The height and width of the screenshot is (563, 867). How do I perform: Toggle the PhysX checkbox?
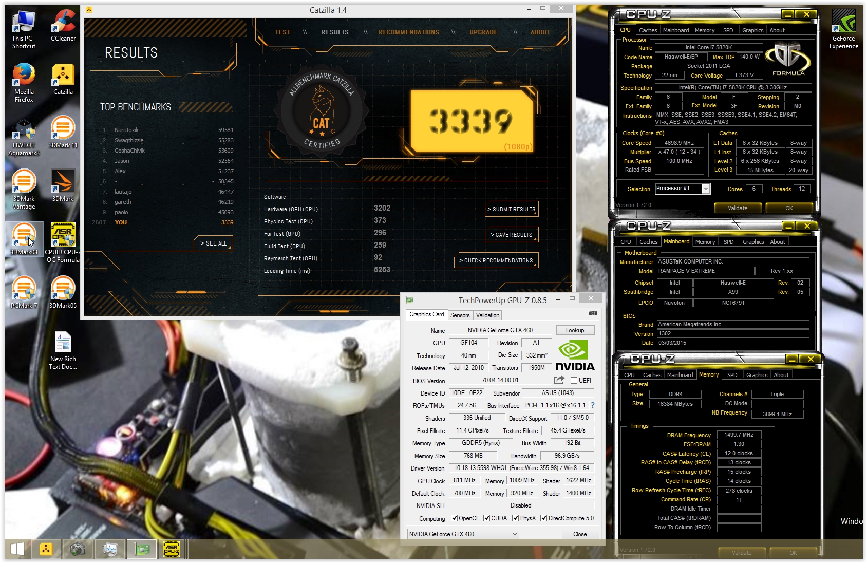coord(516,518)
